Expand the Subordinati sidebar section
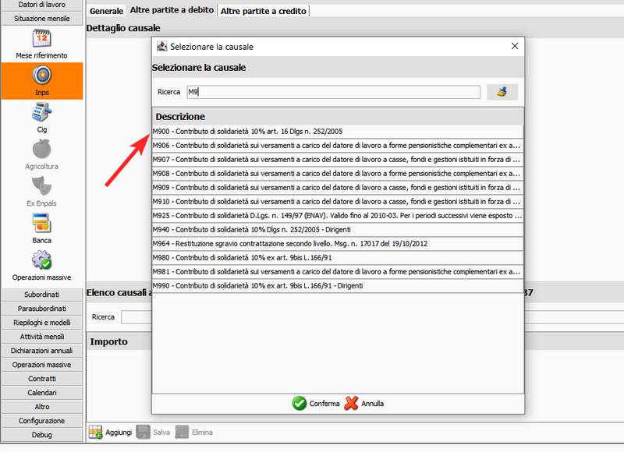Screen dimensions: 624x452 coord(41,295)
